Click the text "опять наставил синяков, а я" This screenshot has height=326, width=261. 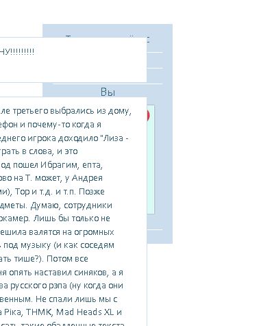click(x=66, y=273)
